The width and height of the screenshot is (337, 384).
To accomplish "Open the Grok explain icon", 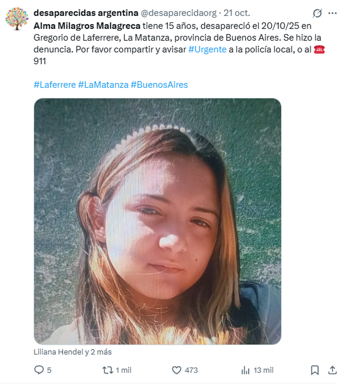I will 317,13.
